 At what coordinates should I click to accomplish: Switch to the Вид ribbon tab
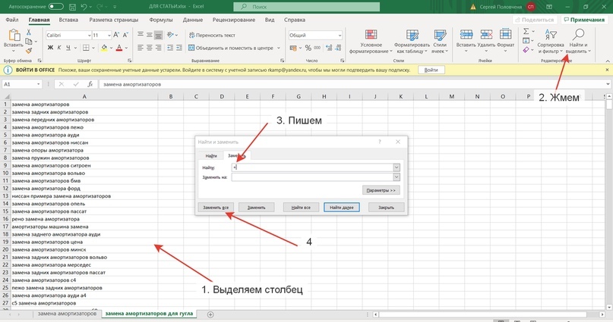tap(270, 20)
